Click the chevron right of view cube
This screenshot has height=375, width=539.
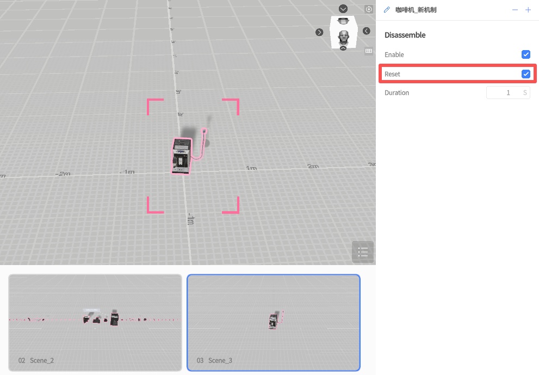coord(367,31)
